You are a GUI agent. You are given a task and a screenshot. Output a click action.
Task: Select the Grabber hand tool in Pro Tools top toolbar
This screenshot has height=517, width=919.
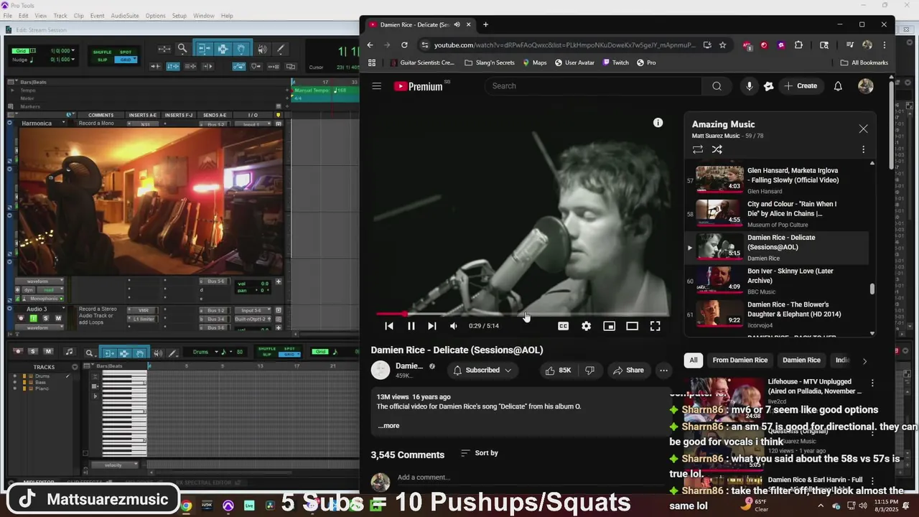coord(241,49)
